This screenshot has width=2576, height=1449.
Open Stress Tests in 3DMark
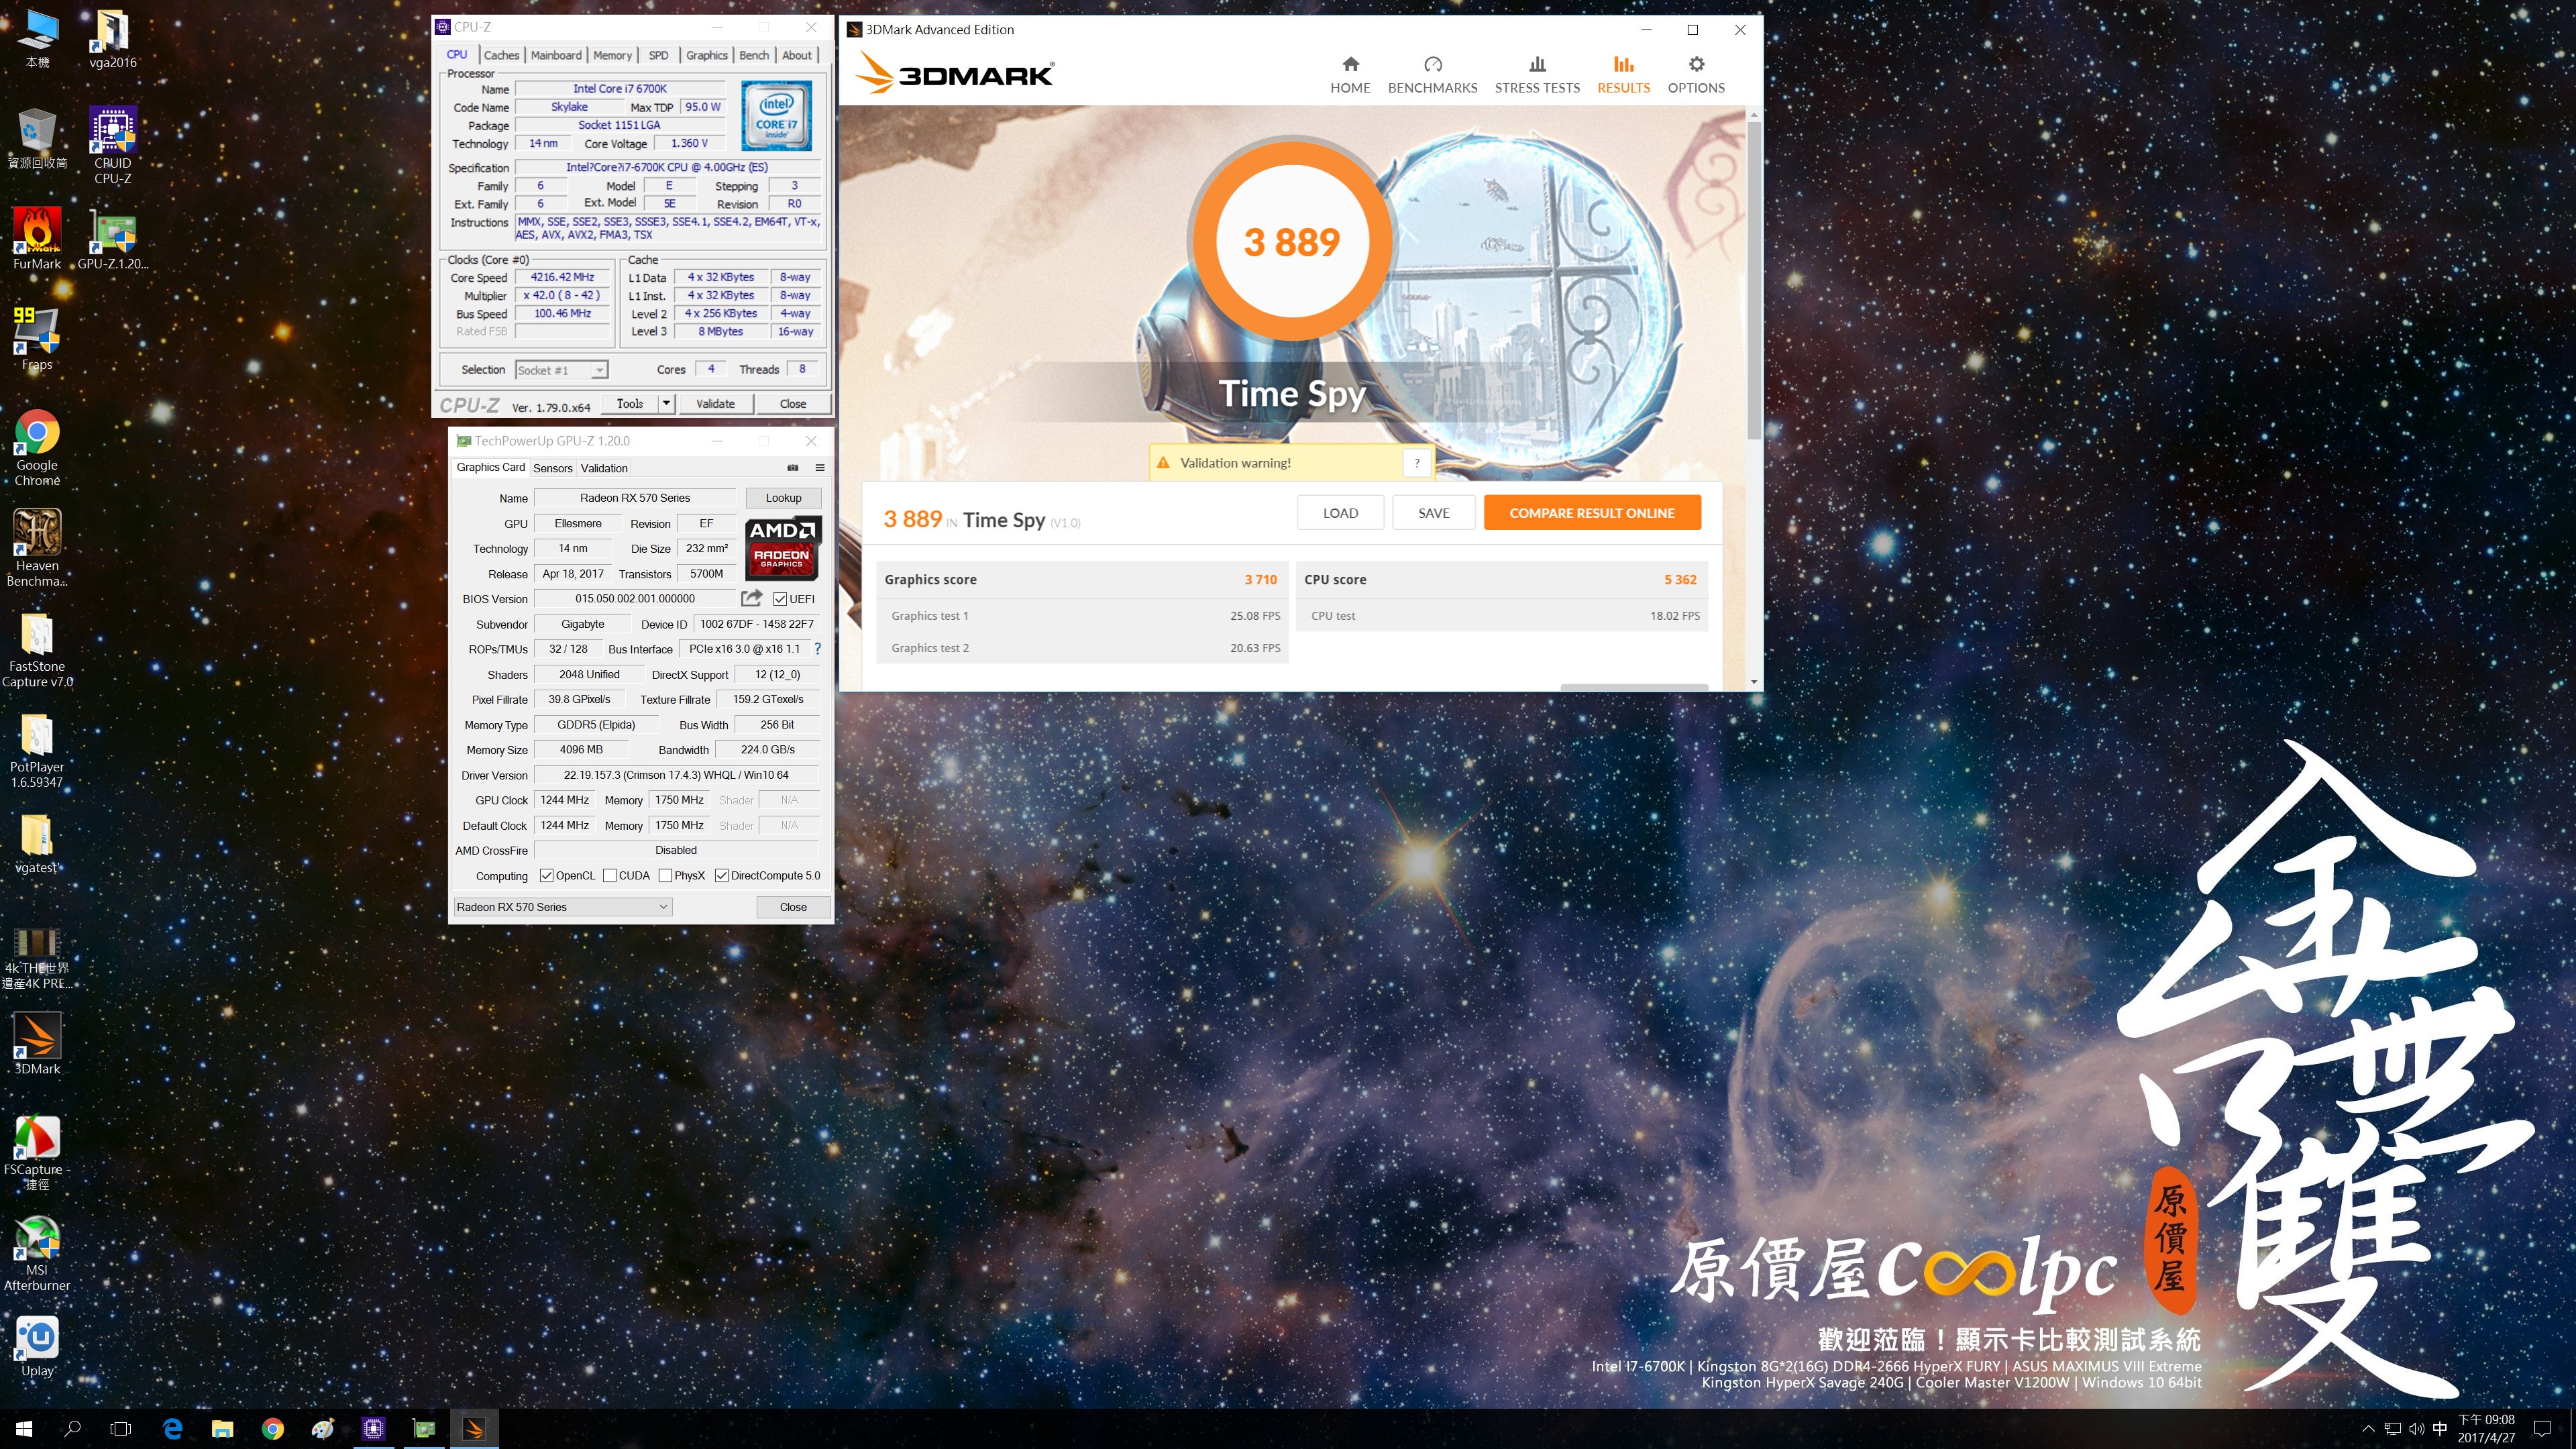pos(1537,75)
